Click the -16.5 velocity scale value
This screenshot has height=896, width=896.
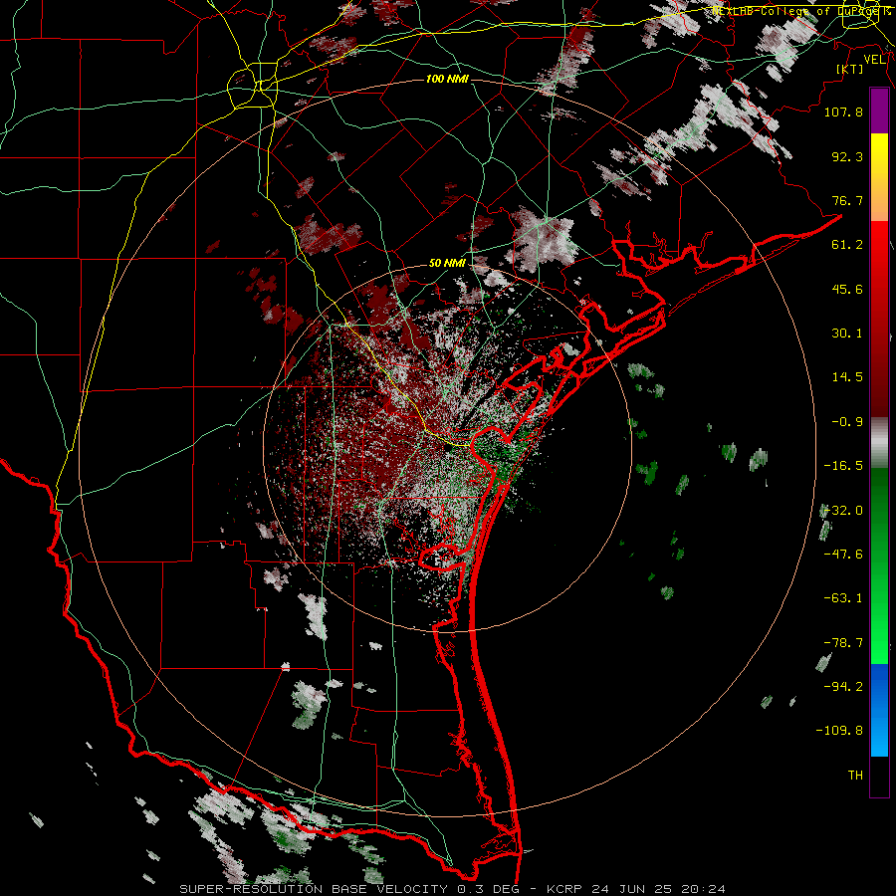tap(843, 466)
